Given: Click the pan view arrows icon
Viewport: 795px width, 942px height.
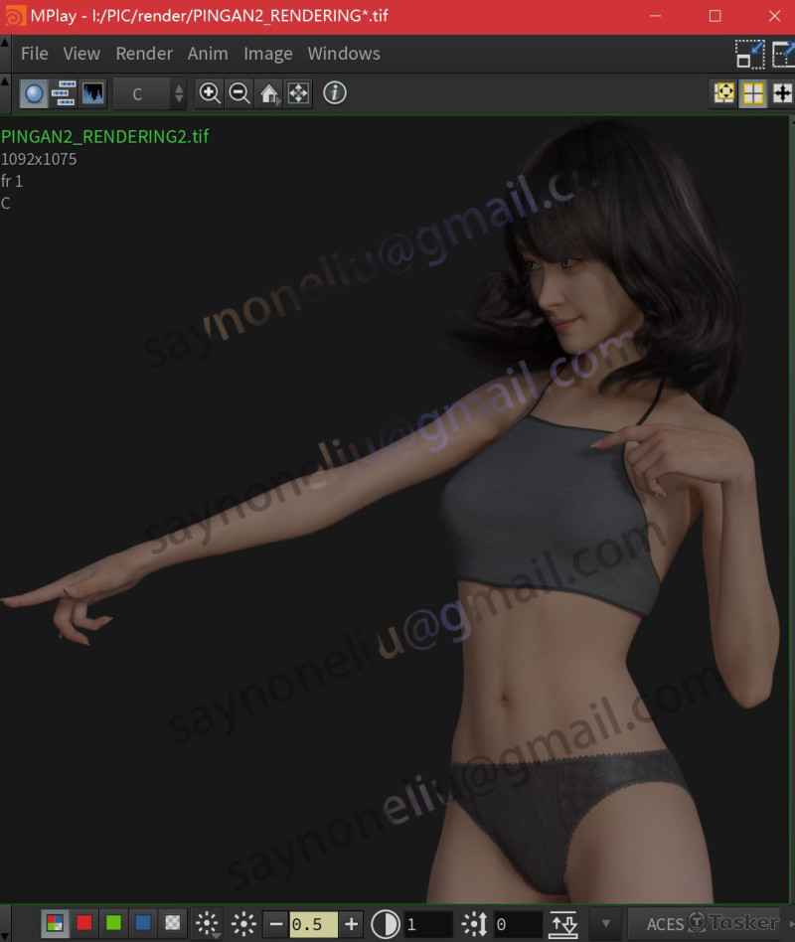Looking at the screenshot, I should coord(298,93).
